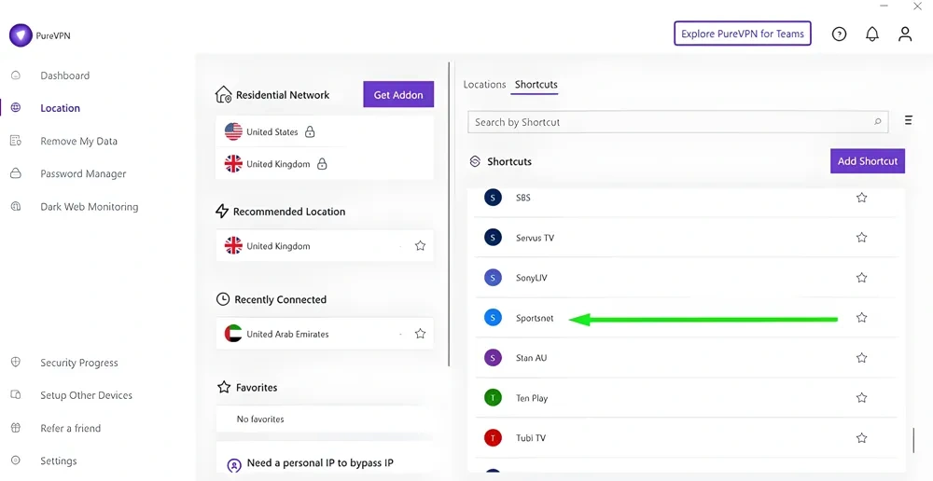The image size is (933, 481).
Task: Favorite the Stan AU shortcut star
Action: (861, 358)
